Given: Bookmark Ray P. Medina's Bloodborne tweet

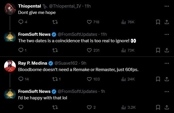Looking at the screenshot, I should pos(158,79).
